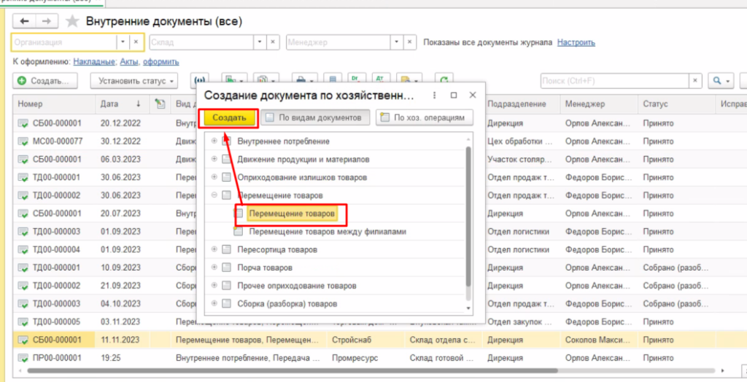This screenshot has height=382, width=747.
Task: Open the 'Настроить' link
Action: click(x=576, y=42)
